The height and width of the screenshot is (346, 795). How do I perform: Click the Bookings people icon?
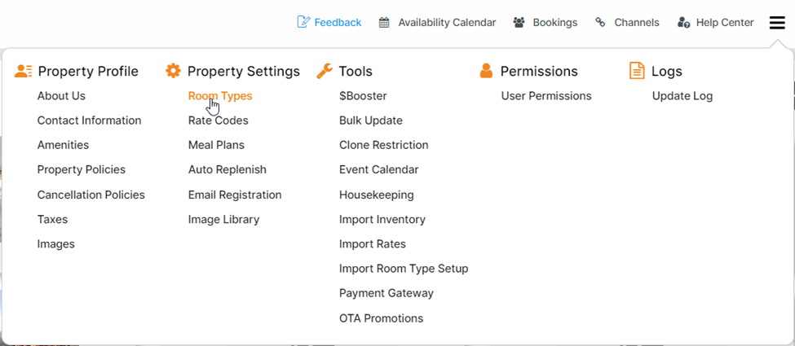[519, 22]
